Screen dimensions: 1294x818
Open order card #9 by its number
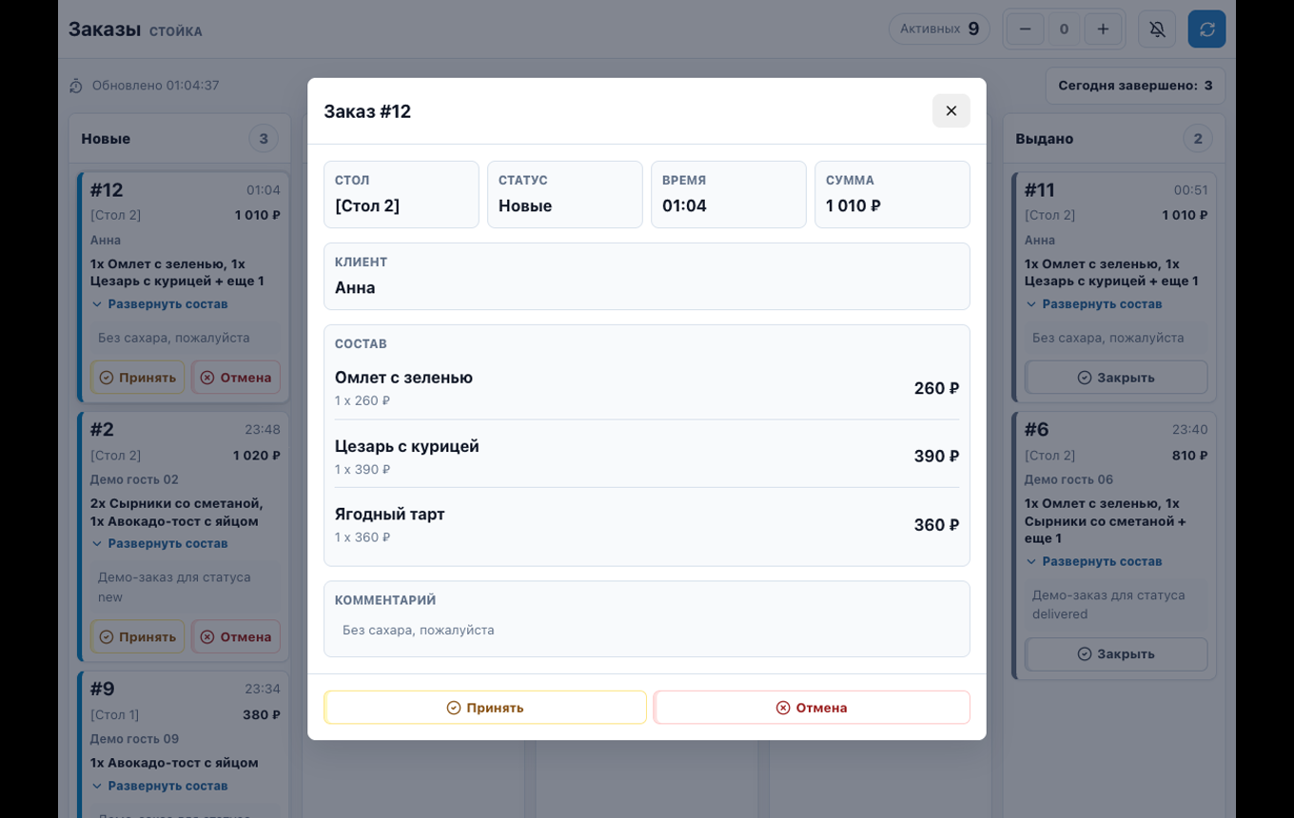(102, 689)
